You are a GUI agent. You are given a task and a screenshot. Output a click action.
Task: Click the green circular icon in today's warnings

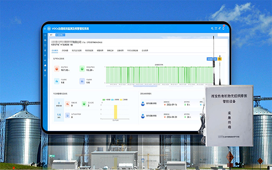click(83, 104)
